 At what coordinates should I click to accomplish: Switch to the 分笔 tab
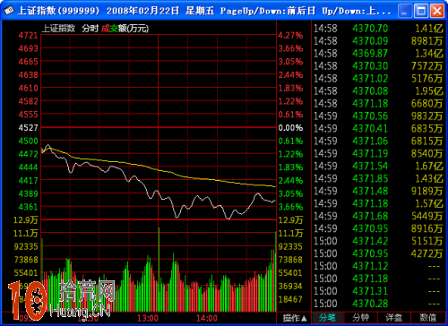pos(327,318)
